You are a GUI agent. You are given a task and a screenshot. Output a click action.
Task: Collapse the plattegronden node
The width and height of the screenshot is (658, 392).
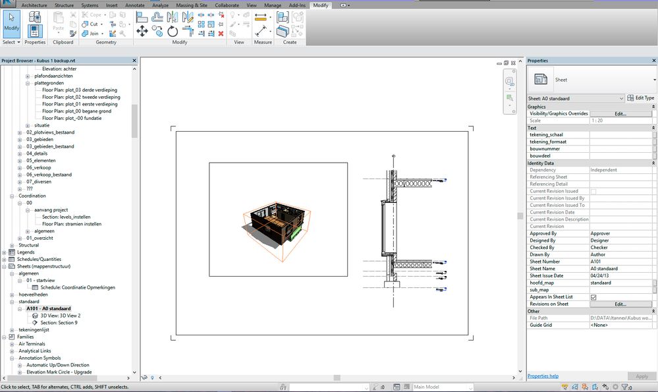point(28,84)
